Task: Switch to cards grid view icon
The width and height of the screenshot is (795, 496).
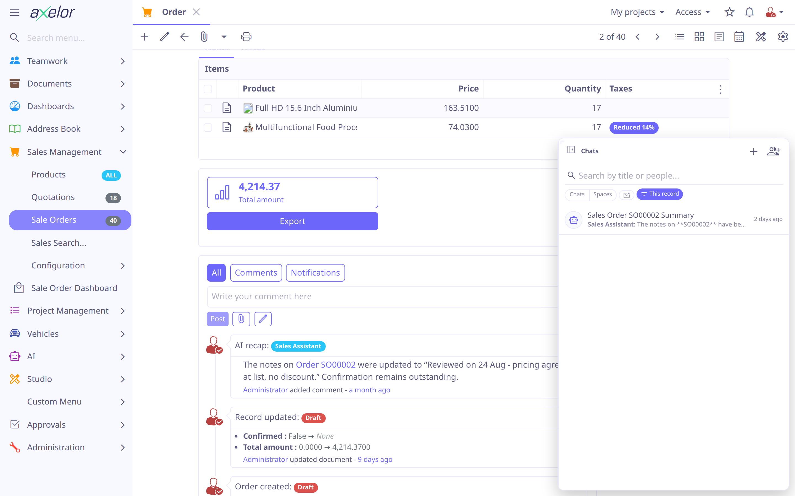Action: click(699, 37)
